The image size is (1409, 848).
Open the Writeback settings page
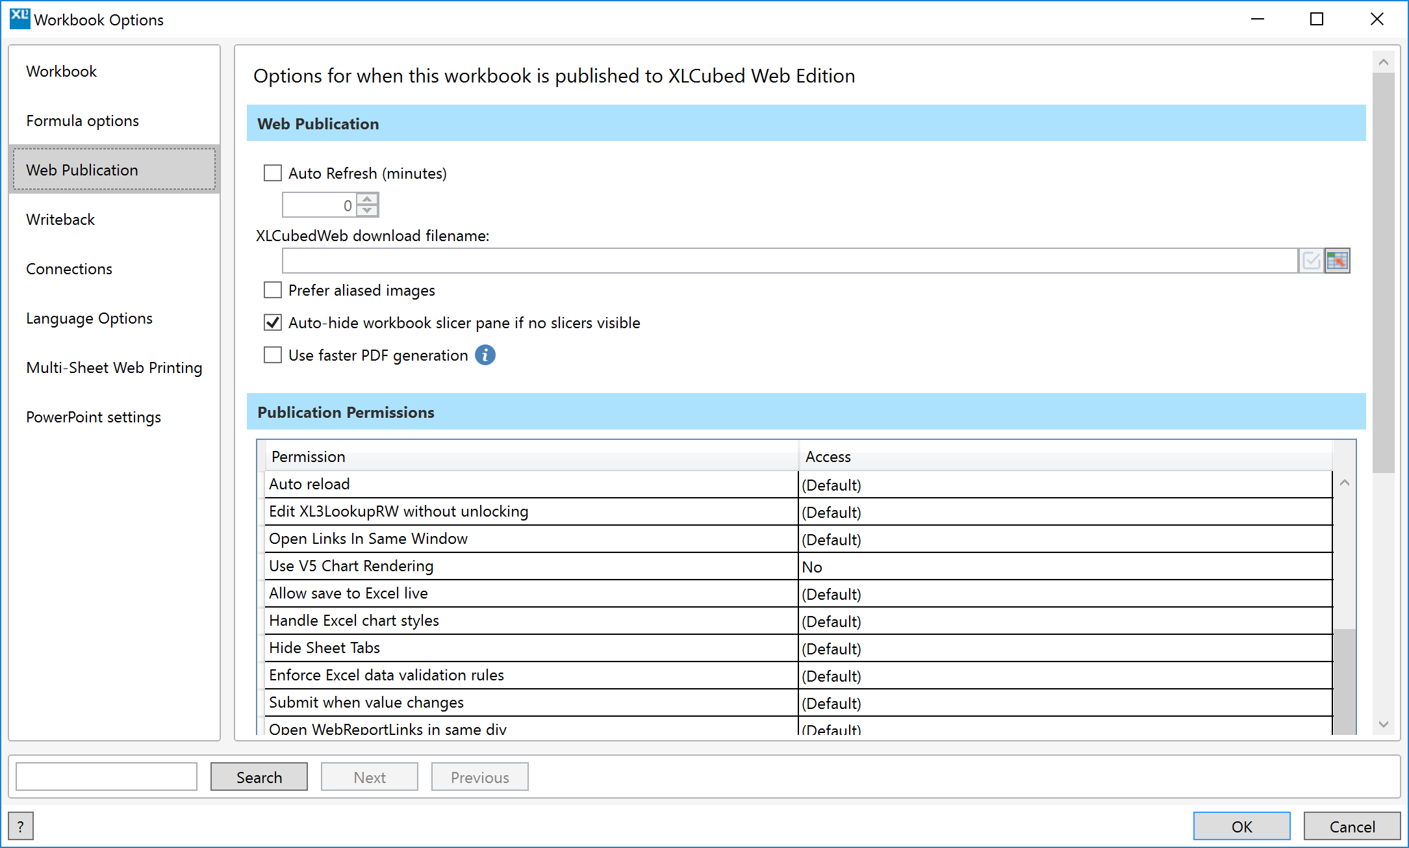(114, 219)
